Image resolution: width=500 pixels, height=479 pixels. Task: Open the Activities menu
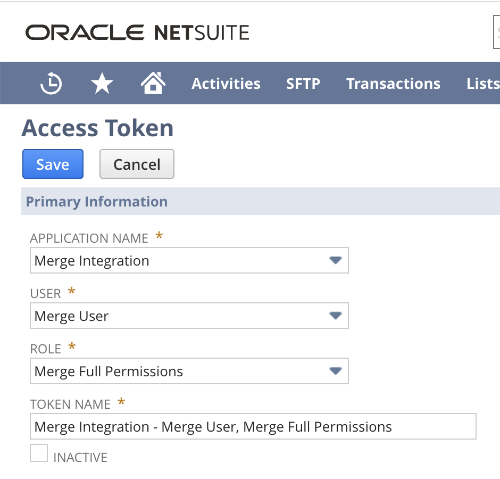click(226, 83)
